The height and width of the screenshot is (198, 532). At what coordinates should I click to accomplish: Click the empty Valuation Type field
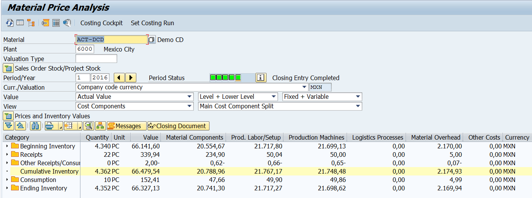pyautogui.click(x=96, y=59)
